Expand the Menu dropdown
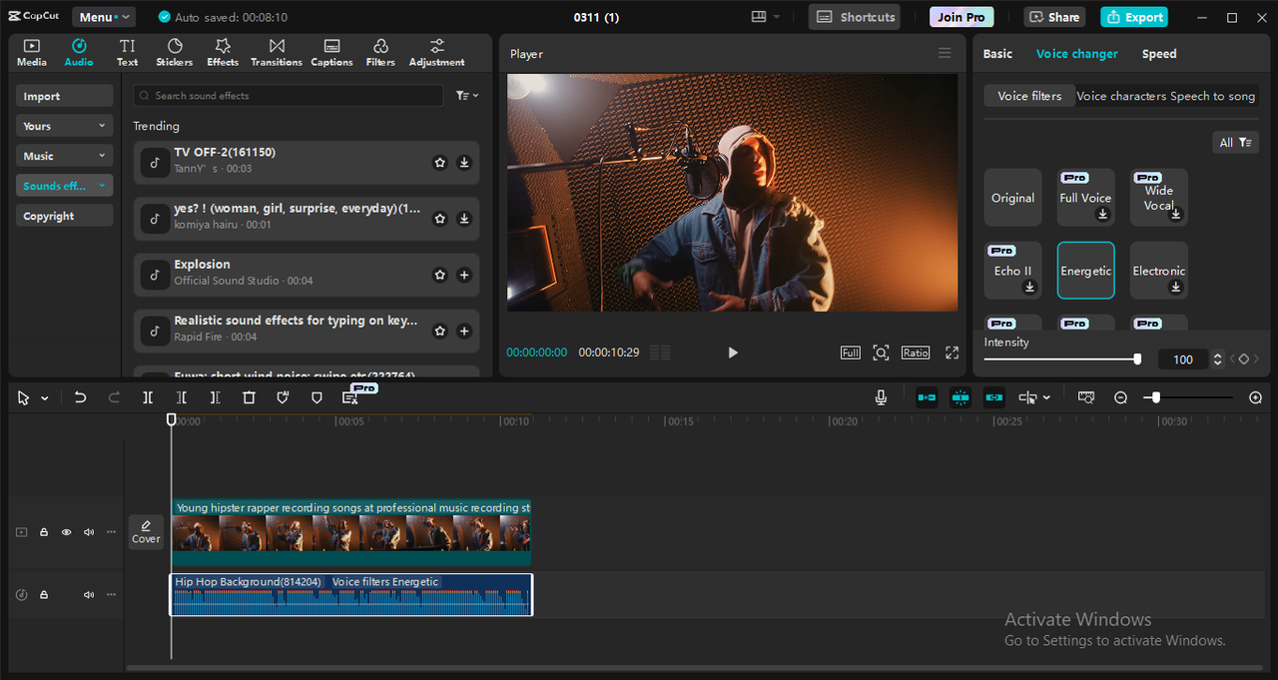The height and width of the screenshot is (680, 1278). (x=103, y=17)
